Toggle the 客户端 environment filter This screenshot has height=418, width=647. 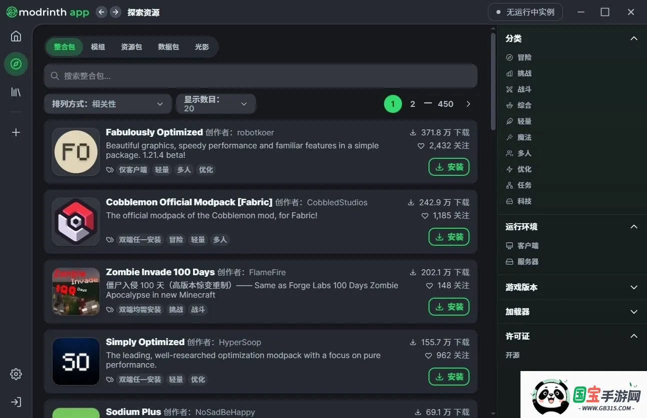coord(522,246)
